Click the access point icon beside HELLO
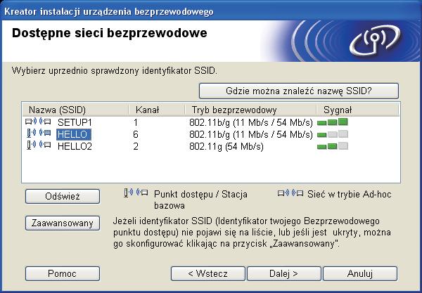 click(x=38, y=133)
